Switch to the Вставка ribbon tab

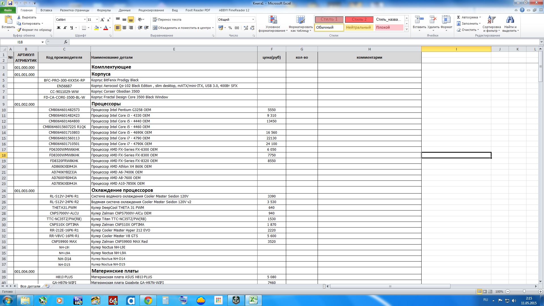coord(46,10)
